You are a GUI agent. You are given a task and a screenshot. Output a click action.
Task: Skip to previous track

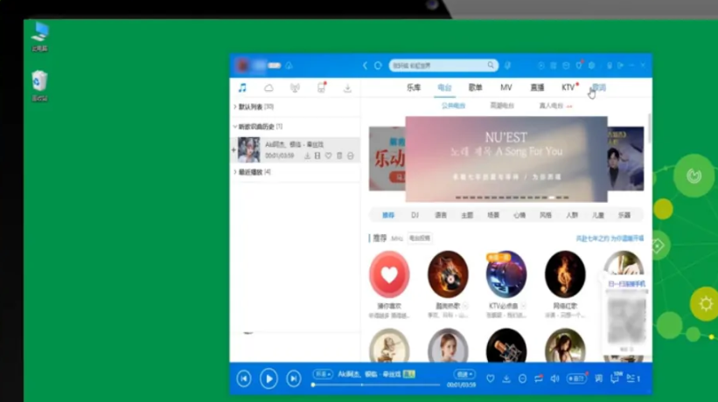tap(244, 378)
